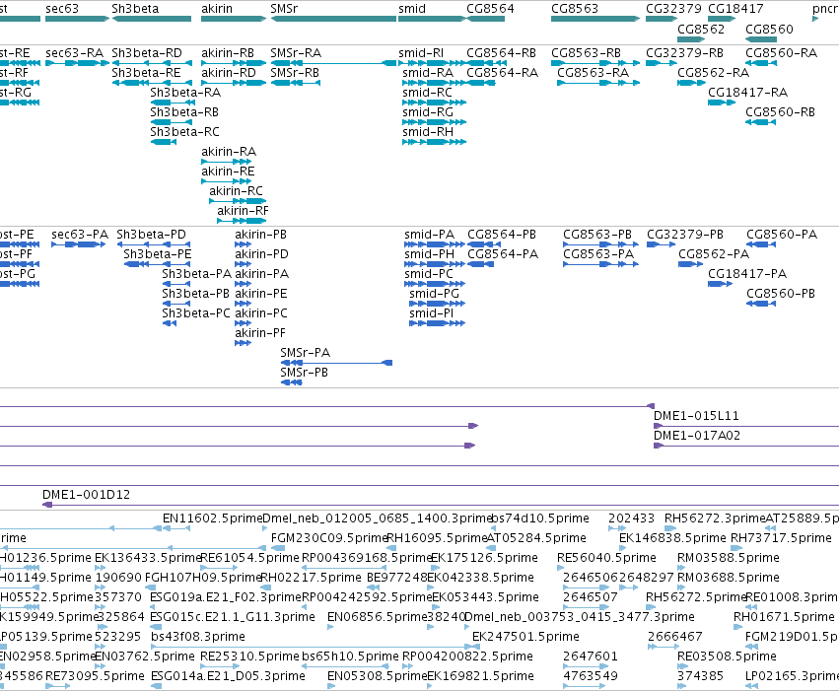Select the CG18417 gene label
This screenshot has width=839, height=691.
tap(735, 9)
